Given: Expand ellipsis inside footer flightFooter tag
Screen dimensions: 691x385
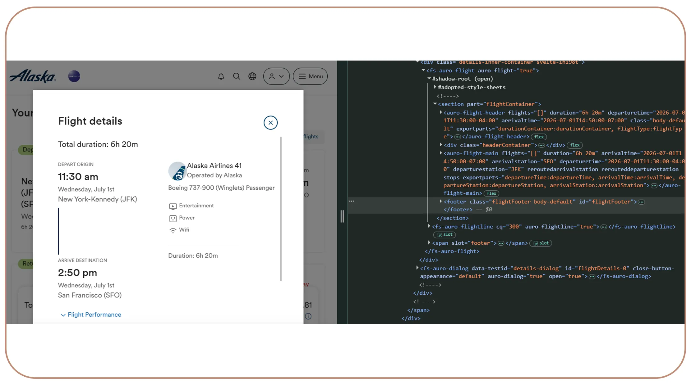Looking at the screenshot, I should pyautogui.click(x=641, y=202).
